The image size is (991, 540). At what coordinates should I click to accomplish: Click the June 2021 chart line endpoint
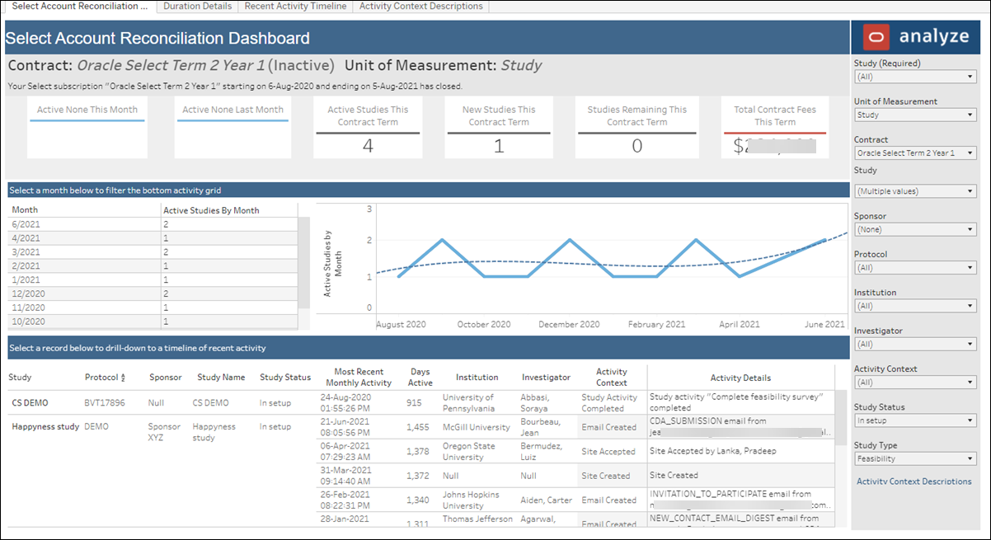tap(824, 240)
